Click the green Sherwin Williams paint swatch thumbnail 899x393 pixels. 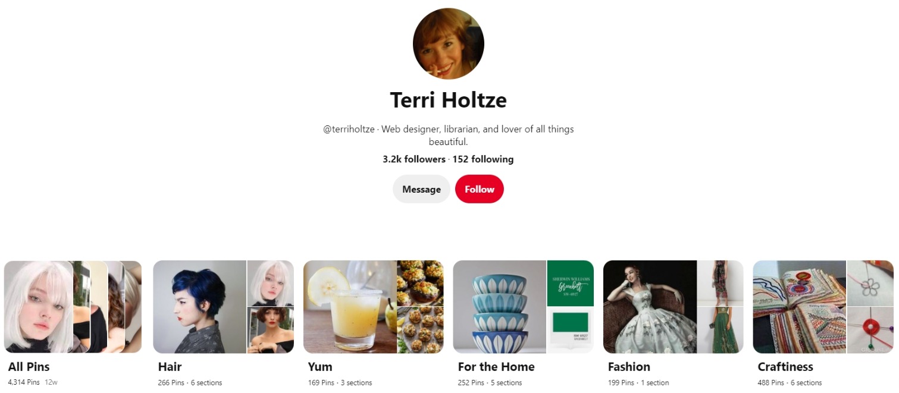(x=569, y=284)
